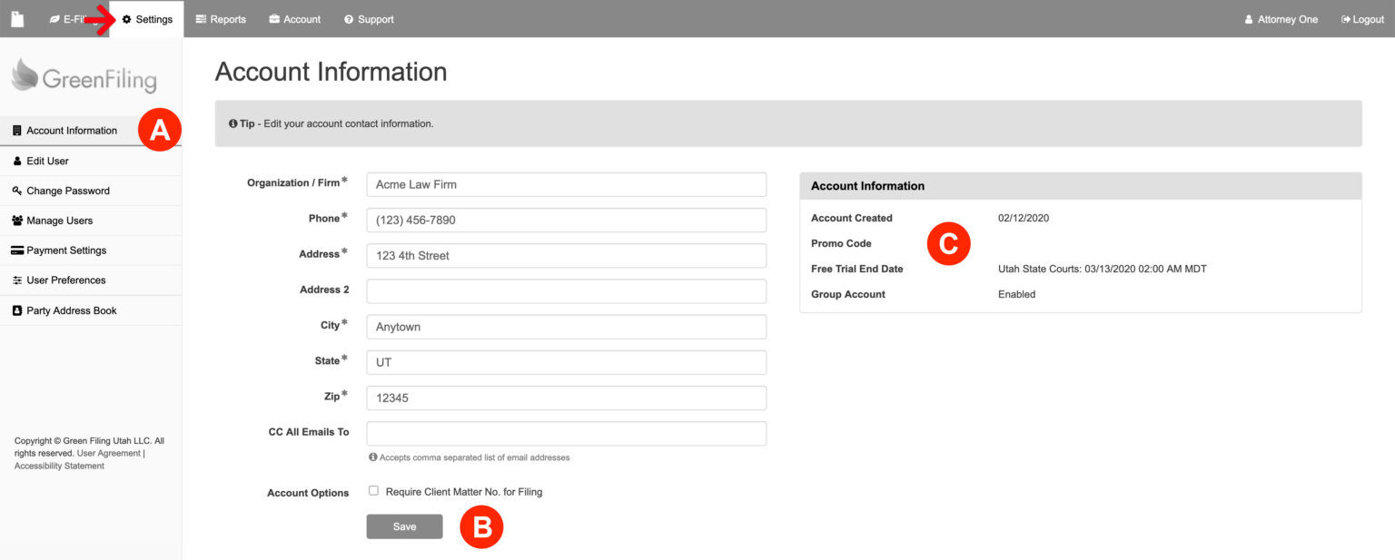
Task: Switch to the Settings tab
Action: pos(150,18)
